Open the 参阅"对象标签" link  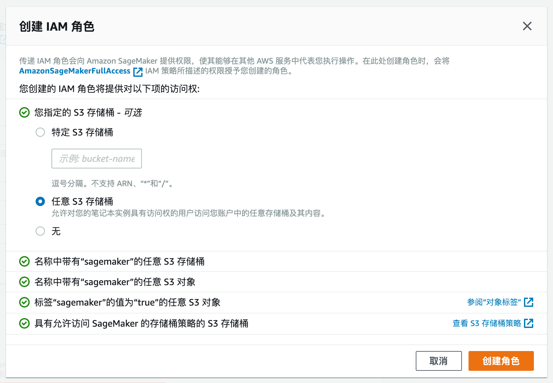494,302
